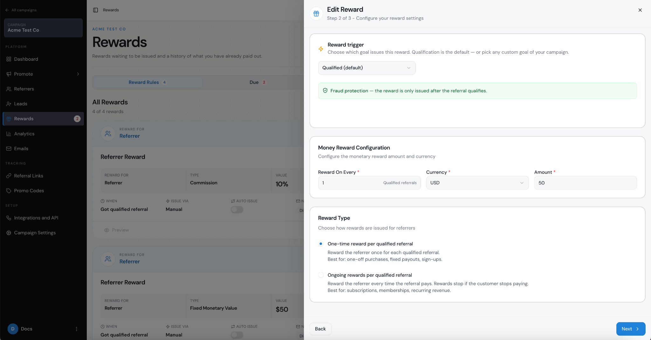Open Campaign Settings from the sidebar
Viewport: 651px width, 340px height.
click(x=43, y=233)
